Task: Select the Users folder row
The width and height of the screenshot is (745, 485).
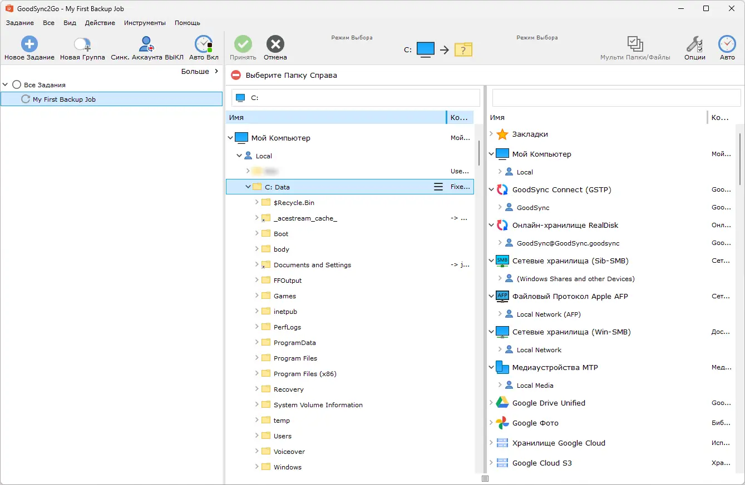Action: tap(349, 436)
